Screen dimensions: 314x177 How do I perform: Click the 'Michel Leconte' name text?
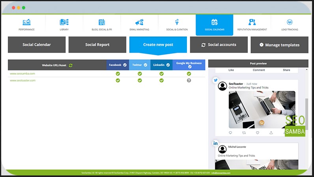click(x=237, y=147)
